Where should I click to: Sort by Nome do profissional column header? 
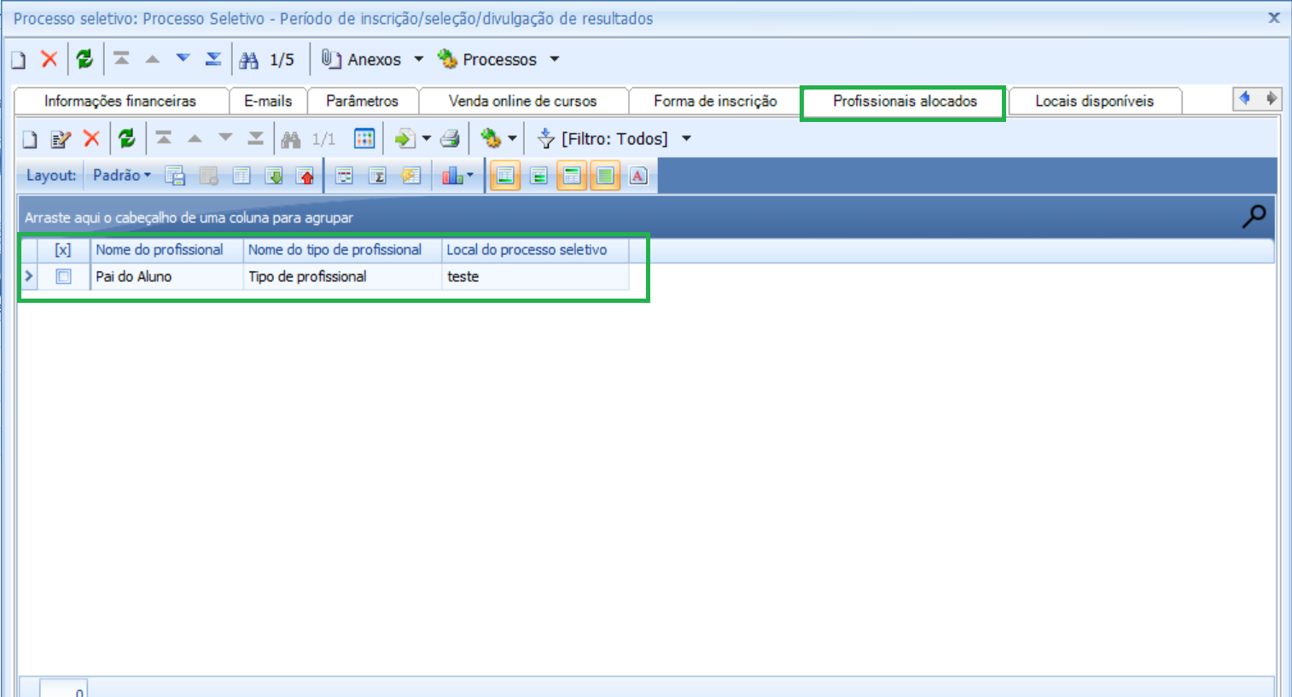tap(166, 250)
